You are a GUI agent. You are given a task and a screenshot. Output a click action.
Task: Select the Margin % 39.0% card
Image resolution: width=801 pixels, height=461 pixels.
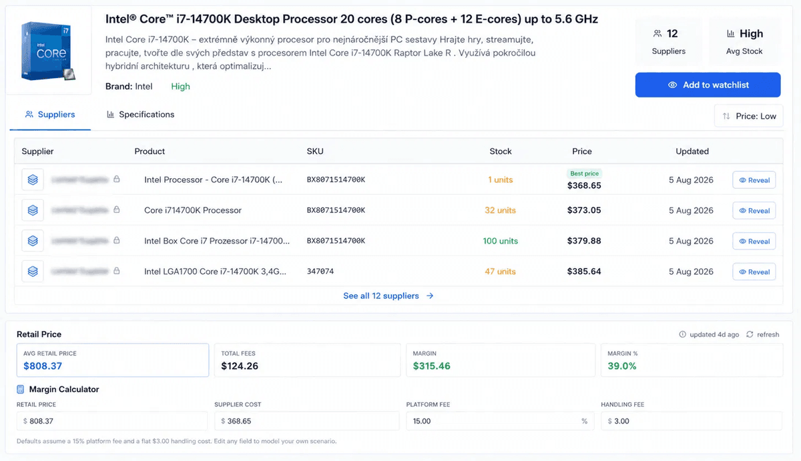(691, 360)
